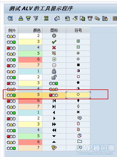Select the closed padlock icon cell

point(54,71)
